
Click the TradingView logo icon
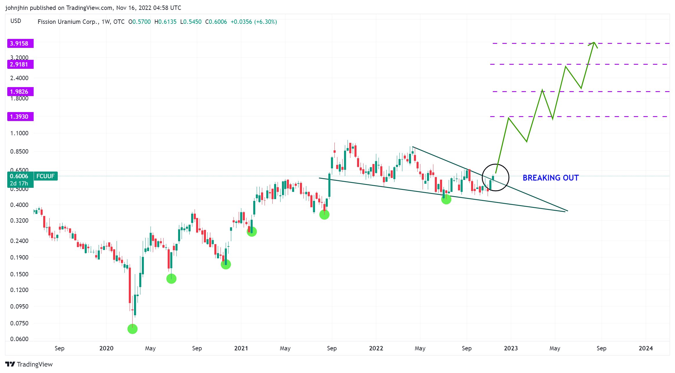coord(10,364)
